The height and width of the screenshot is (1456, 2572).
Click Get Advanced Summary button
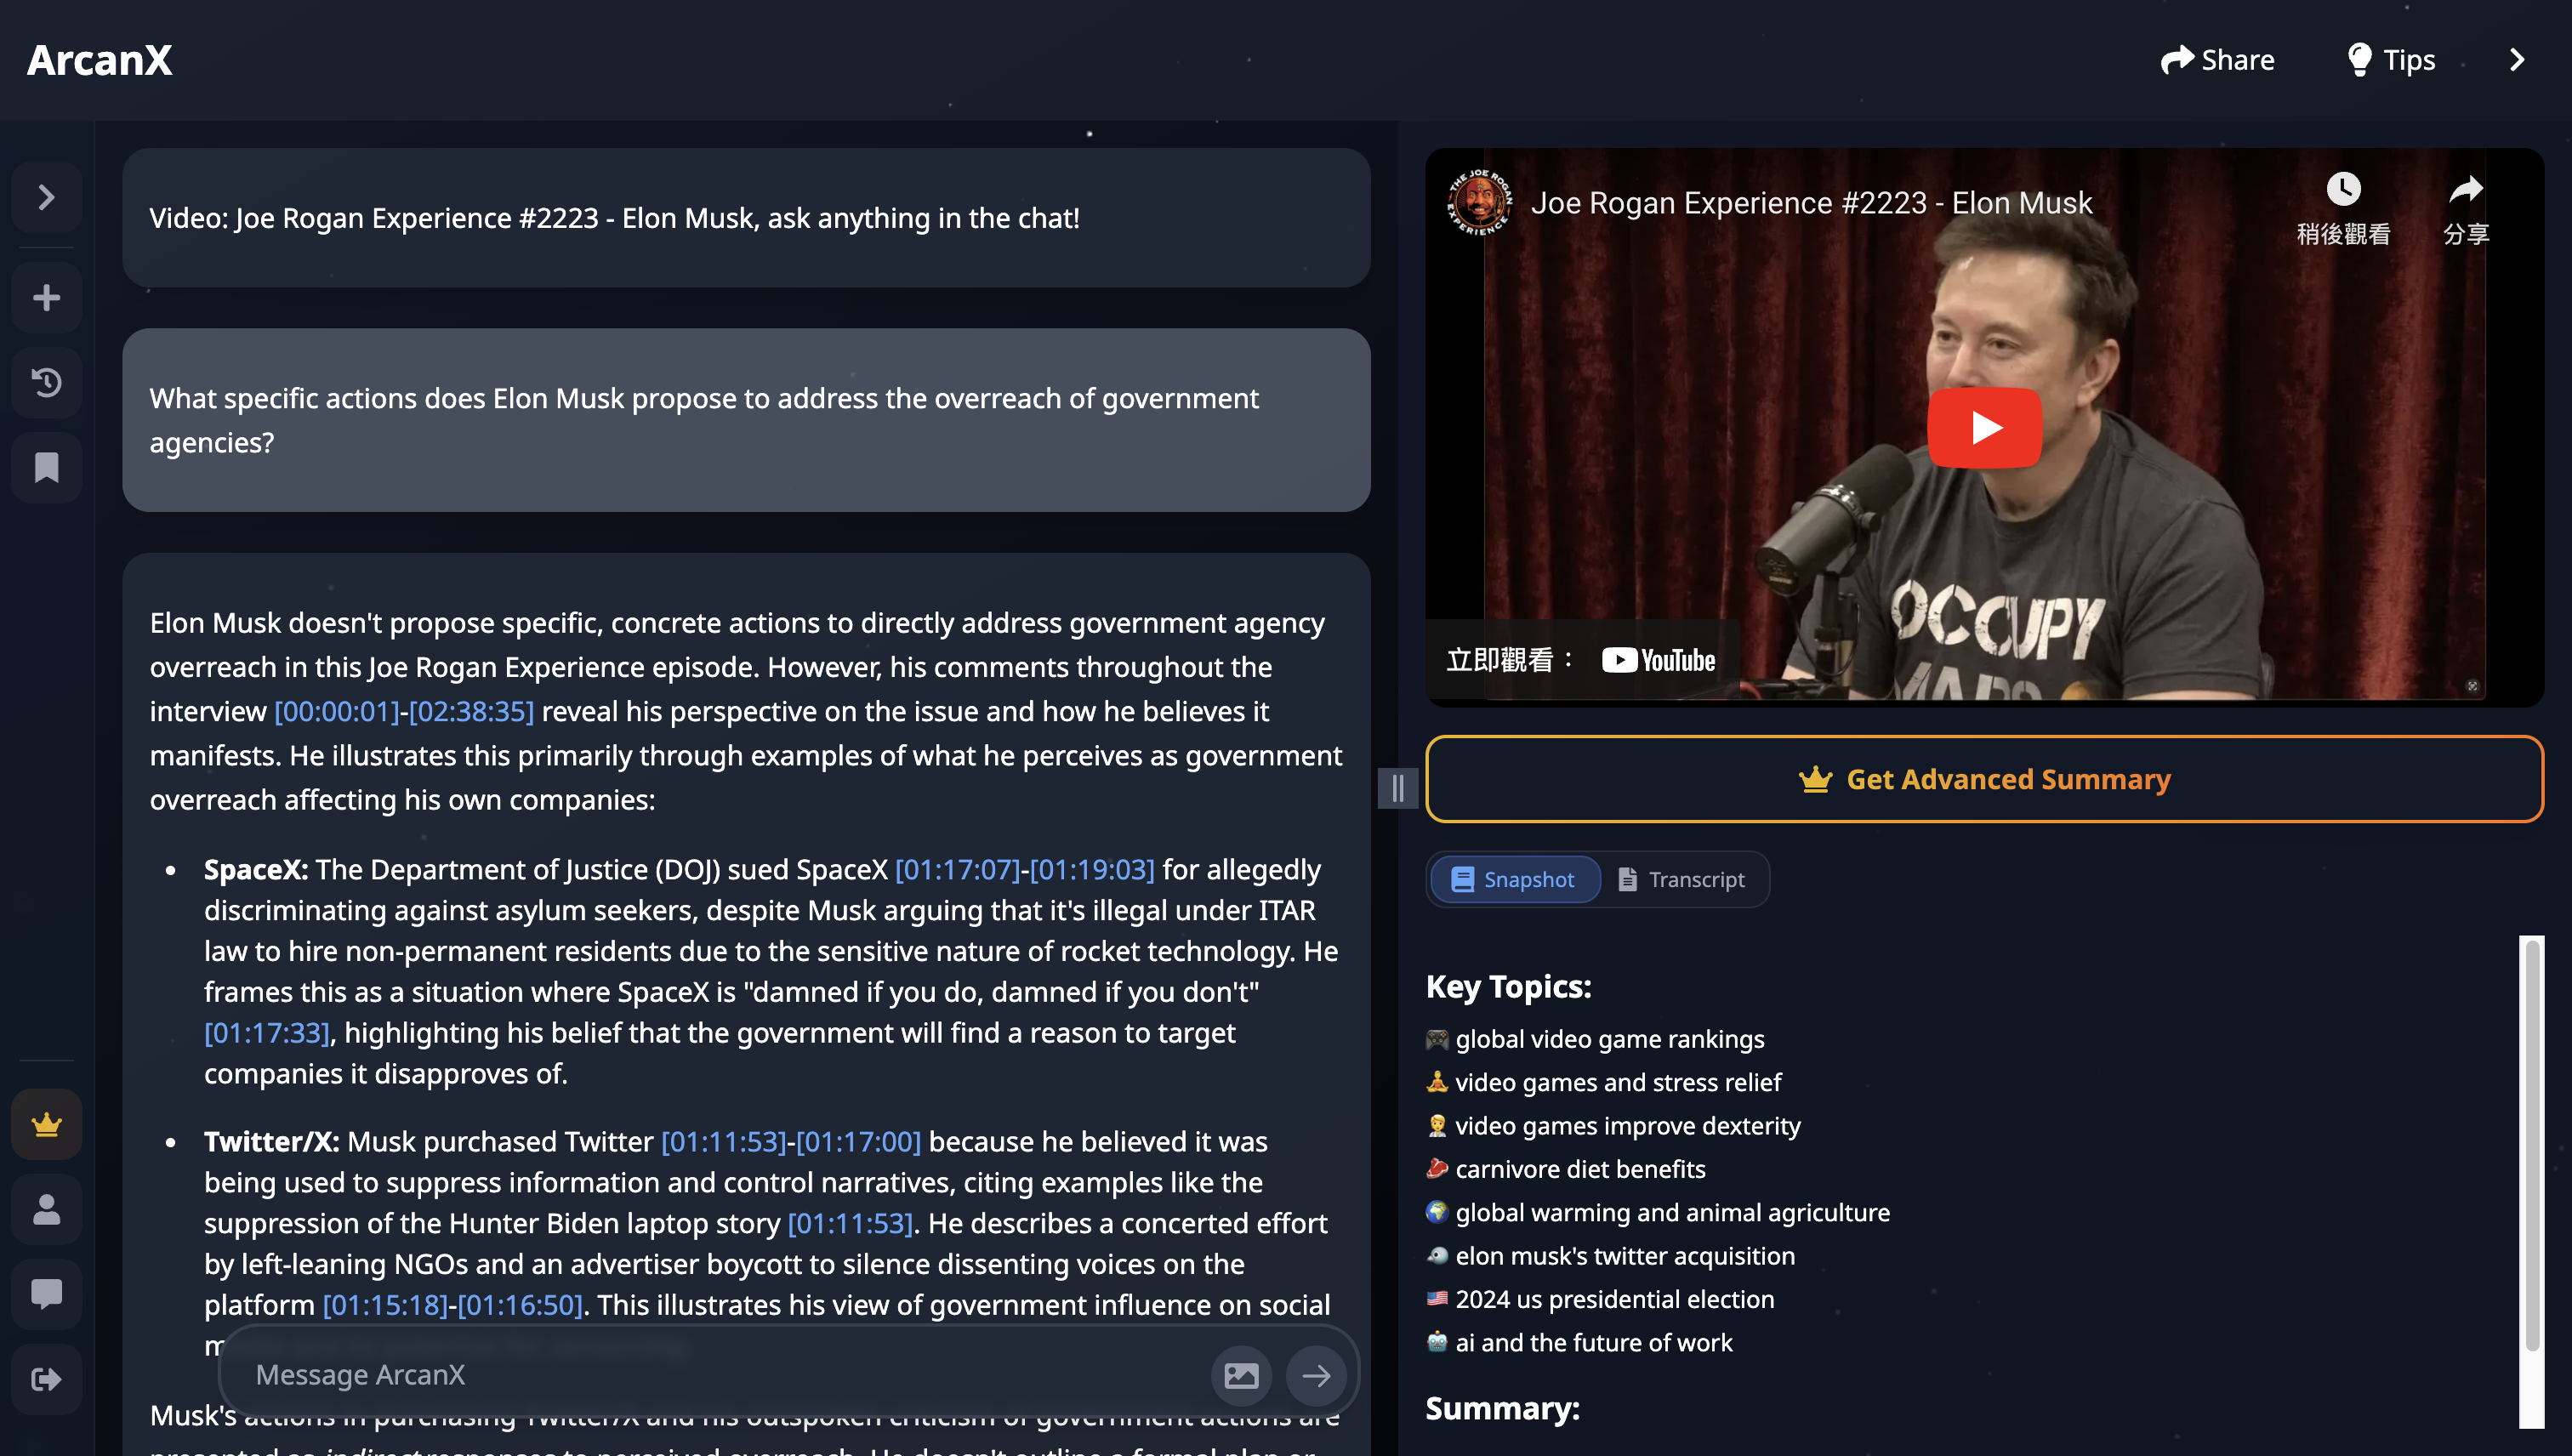click(1984, 779)
